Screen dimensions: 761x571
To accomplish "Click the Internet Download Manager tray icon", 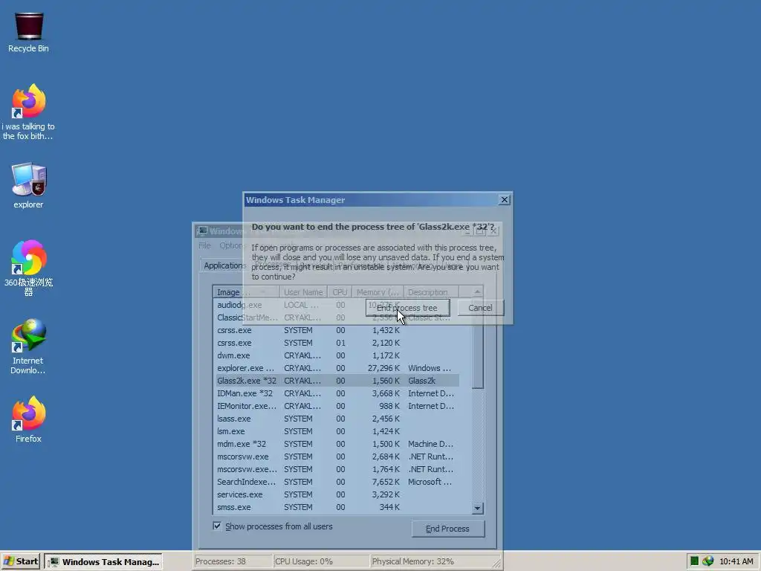I will coord(708,561).
